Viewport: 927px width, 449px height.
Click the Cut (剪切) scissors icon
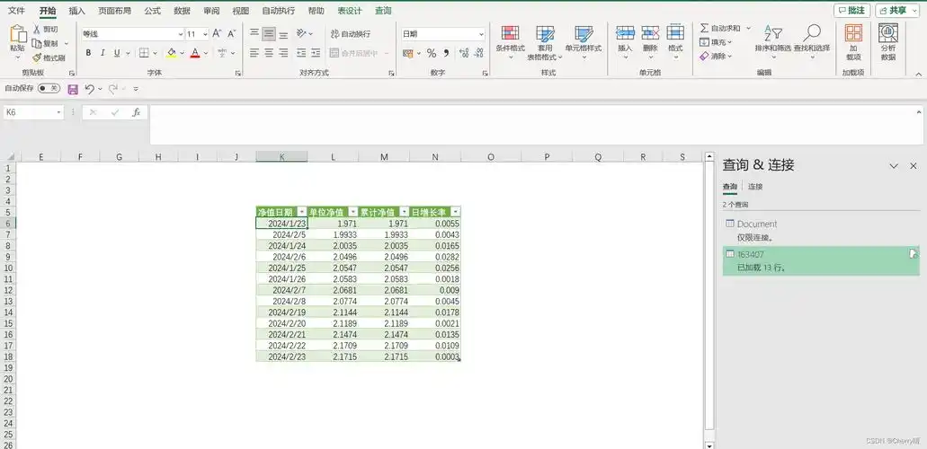pos(37,29)
